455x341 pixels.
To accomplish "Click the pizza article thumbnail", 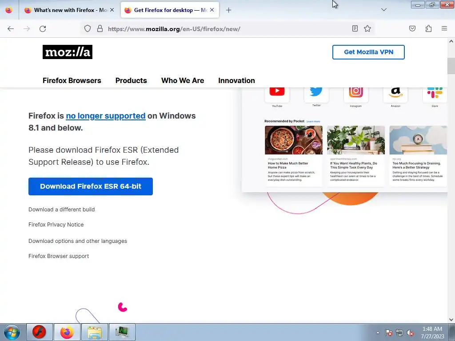I will pos(293,140).
